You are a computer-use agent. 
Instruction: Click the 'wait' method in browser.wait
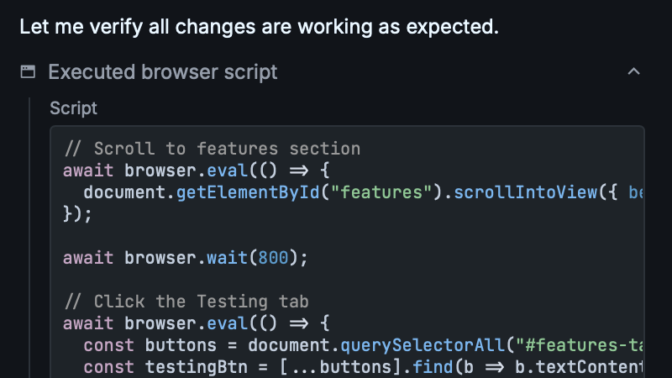(x=227, y=257)
